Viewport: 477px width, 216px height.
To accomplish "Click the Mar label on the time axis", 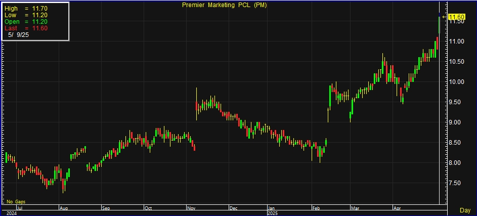I will click(355, 209).
